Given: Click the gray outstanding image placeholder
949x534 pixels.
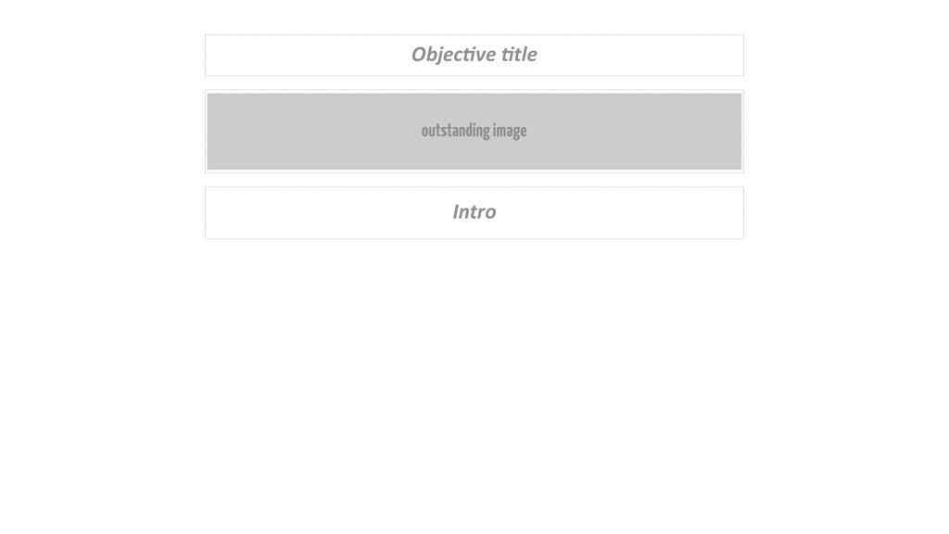Looking at the screenshot, I should [474, 132].
